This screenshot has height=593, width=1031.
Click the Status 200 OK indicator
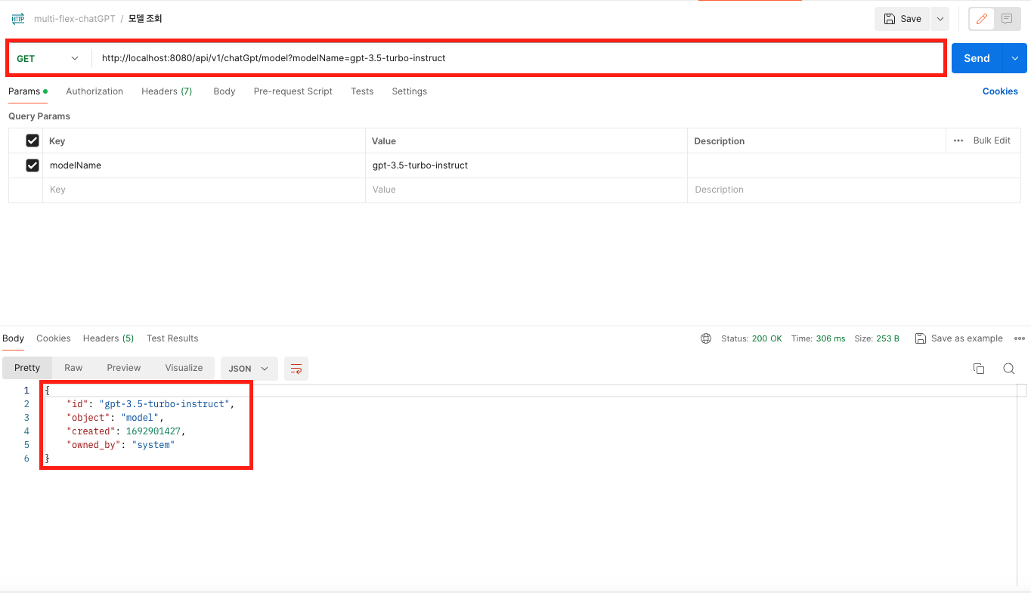[751, 338]
